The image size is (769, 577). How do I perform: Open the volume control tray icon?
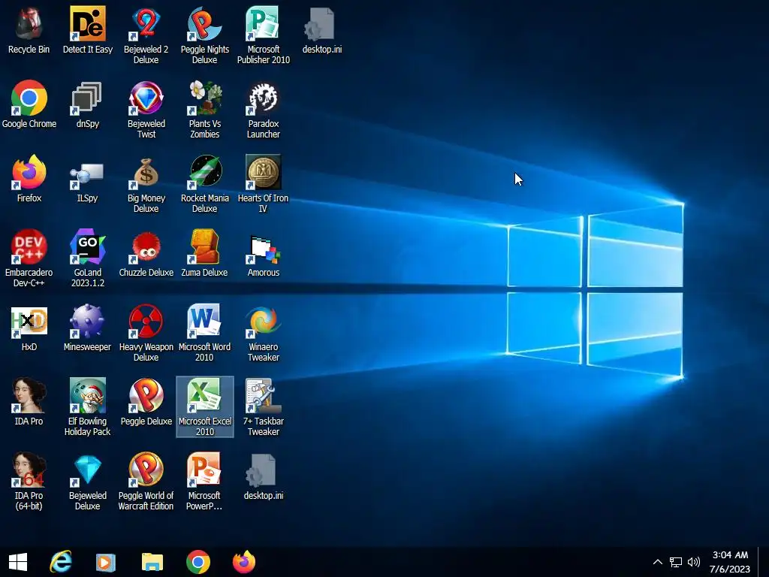coord(693,562)
